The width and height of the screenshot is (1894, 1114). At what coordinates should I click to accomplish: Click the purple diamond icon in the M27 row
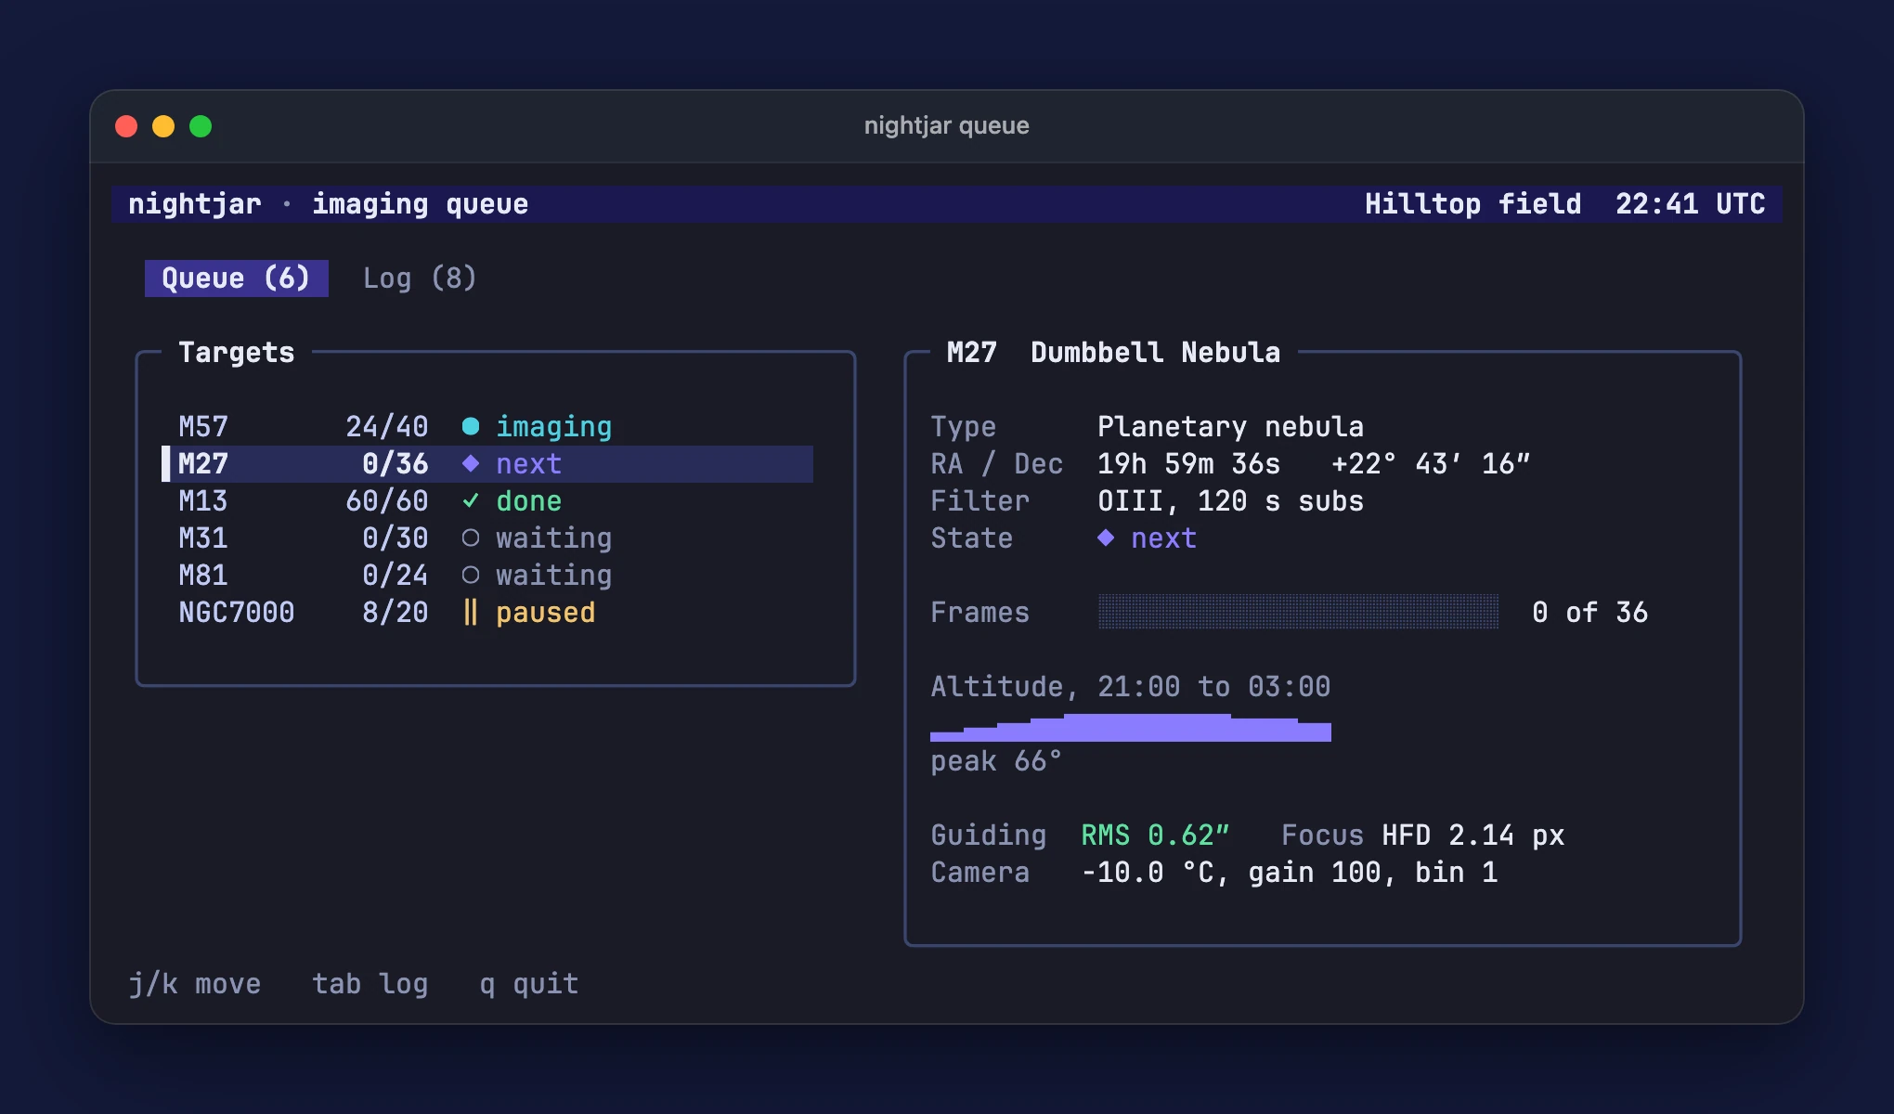pyautogui.click(x=471, y=463)
